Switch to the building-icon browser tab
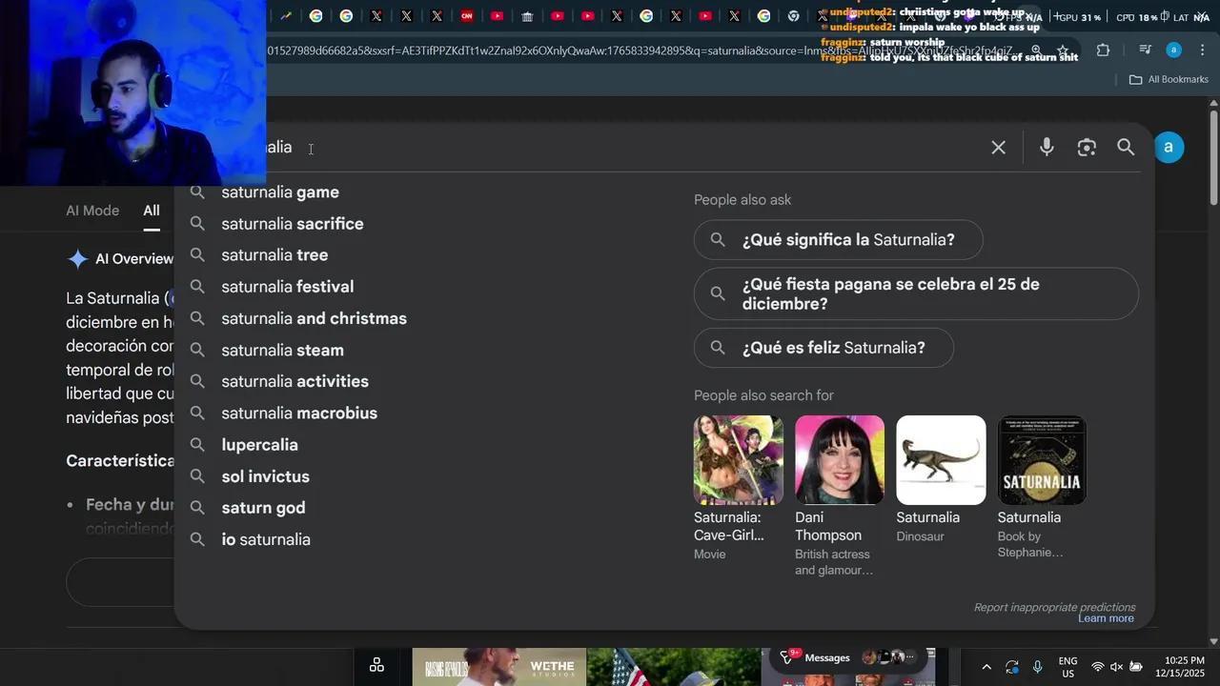Viewport: 1220px width, 686px height. point(527,15)
